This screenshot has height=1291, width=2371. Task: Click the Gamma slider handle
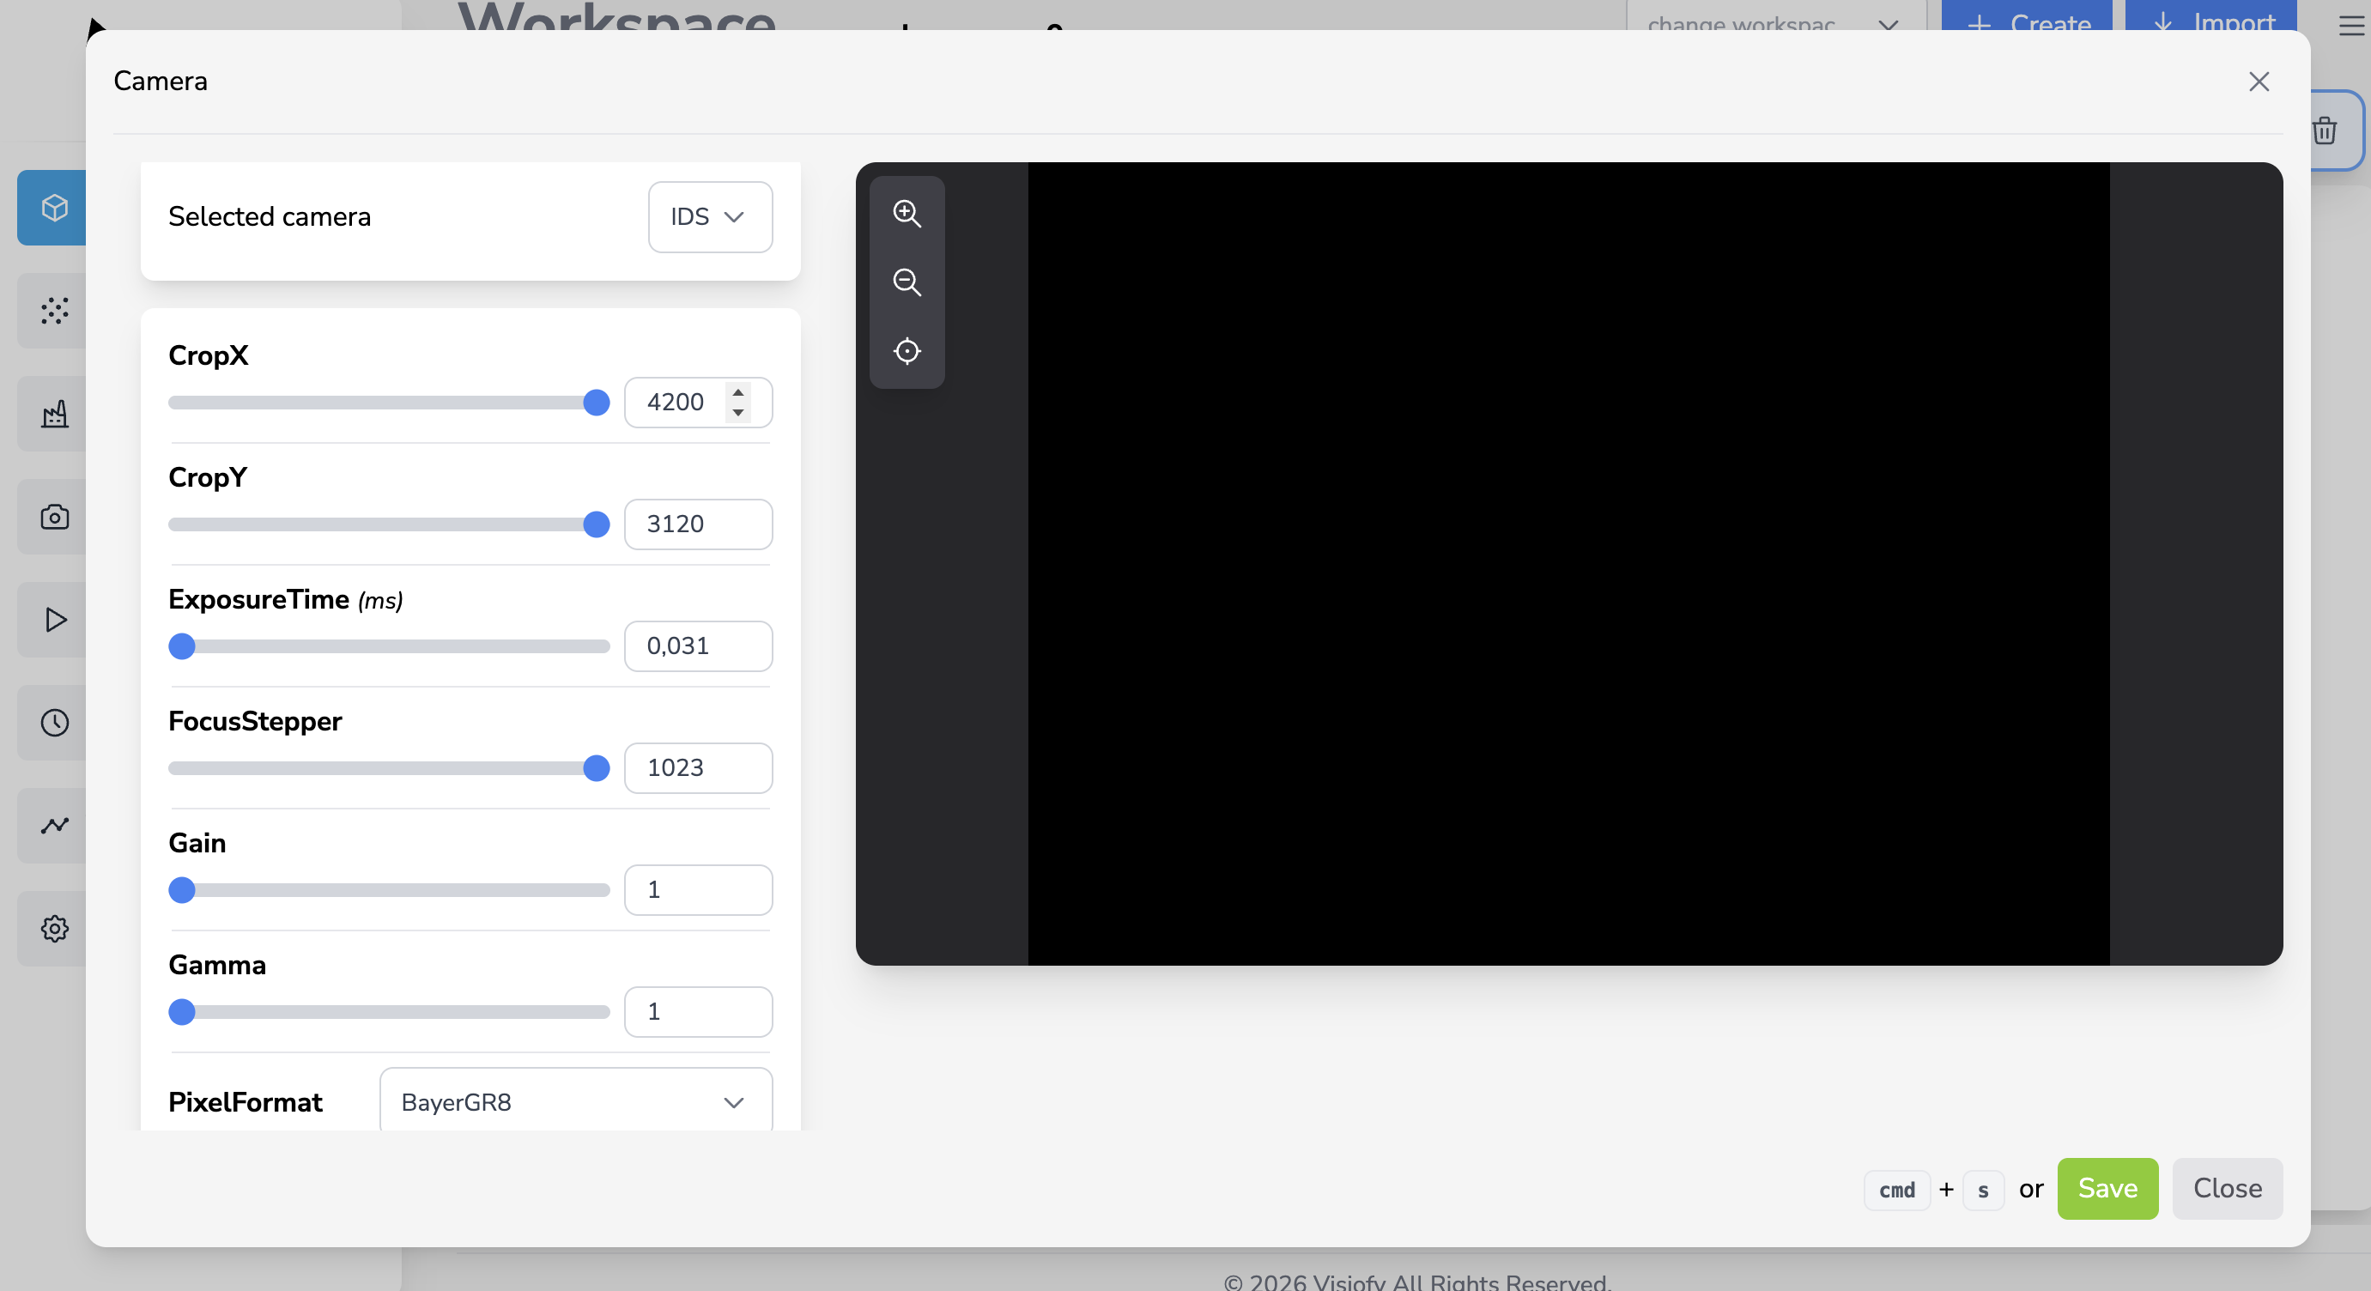pyautogui.click(x=182, y=1012)
